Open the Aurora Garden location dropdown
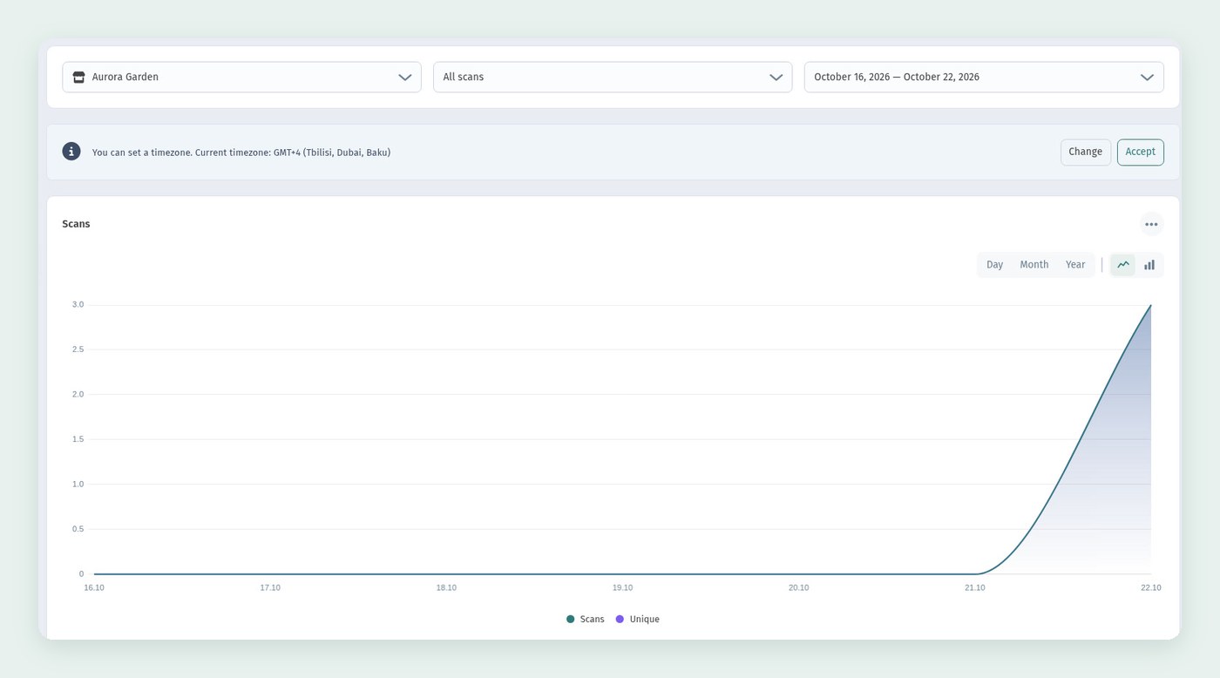The height and width of the screenshot is (678, 1220). click(241, 77)
